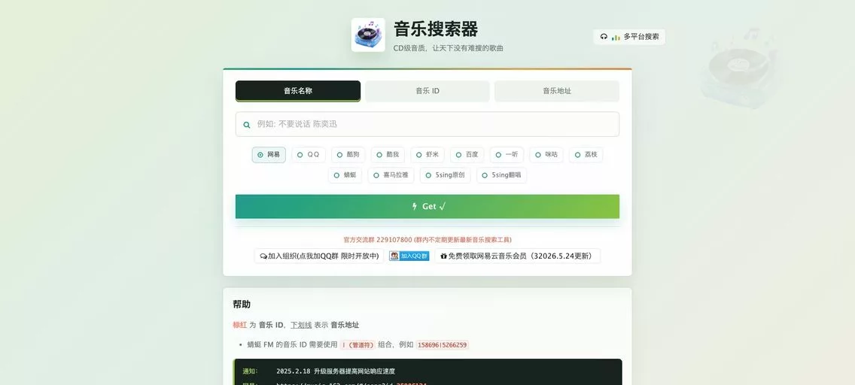
Task: Select the 百度 radio option
Action: [467, 155]
